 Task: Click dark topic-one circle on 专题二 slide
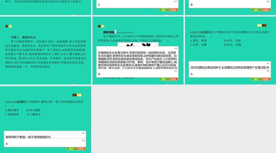(7, 26)
